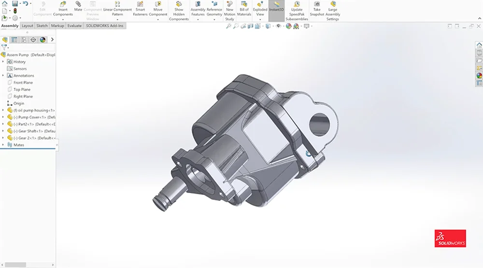This screenshot has width=483, height=268.
Task: Switch to the Evaluate tab
Action: pos(74,26)
